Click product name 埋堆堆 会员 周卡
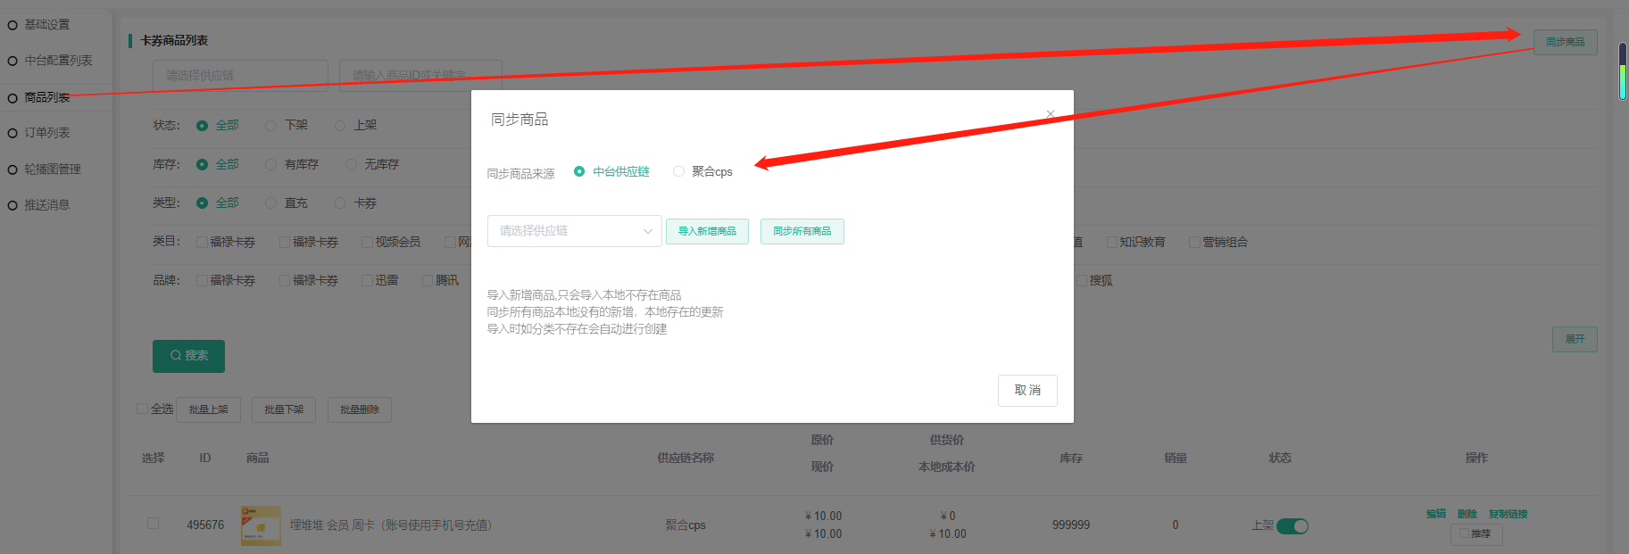1629x554 pixels. [x=390, y=525]
